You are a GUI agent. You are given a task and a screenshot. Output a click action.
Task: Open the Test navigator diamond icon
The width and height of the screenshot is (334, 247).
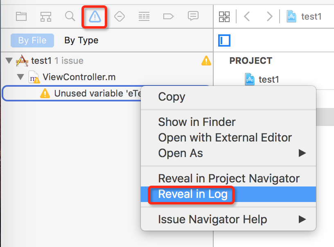click(119, 16)
